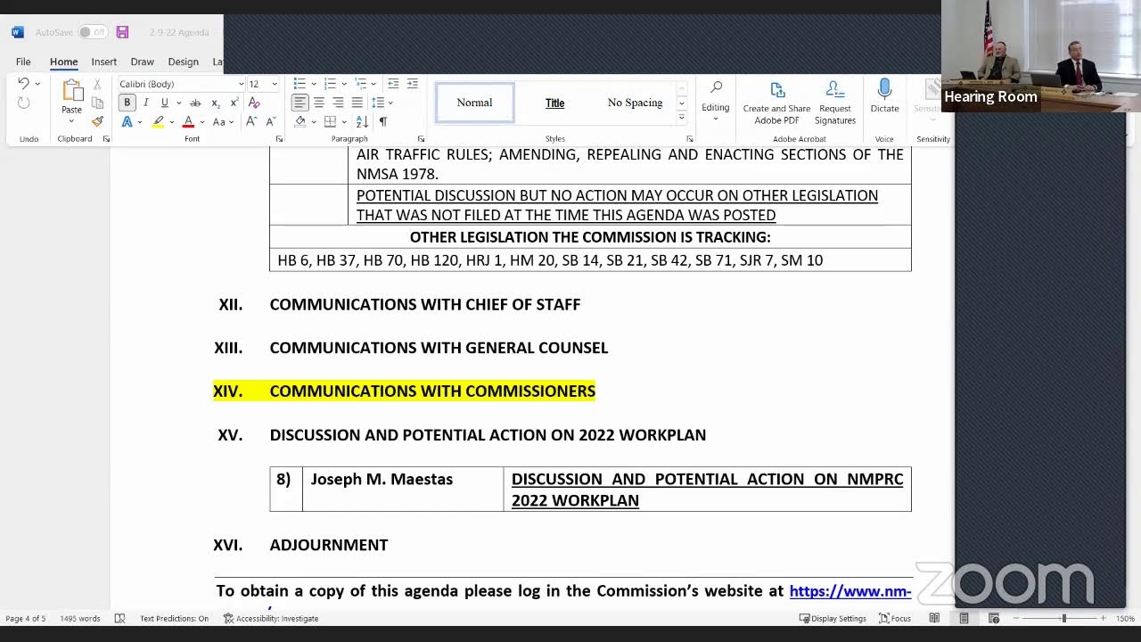Toggle Superscript formatting
This screenshot has width=1141, height=642.
(x=234, y=103)
